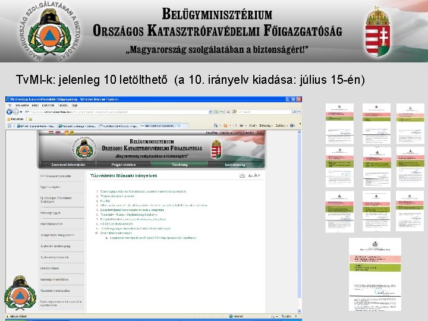Screen dimensions: 428x321
Task: Click the printer icon in command bar
Action: pyautogui.click(x=241, y=125)
